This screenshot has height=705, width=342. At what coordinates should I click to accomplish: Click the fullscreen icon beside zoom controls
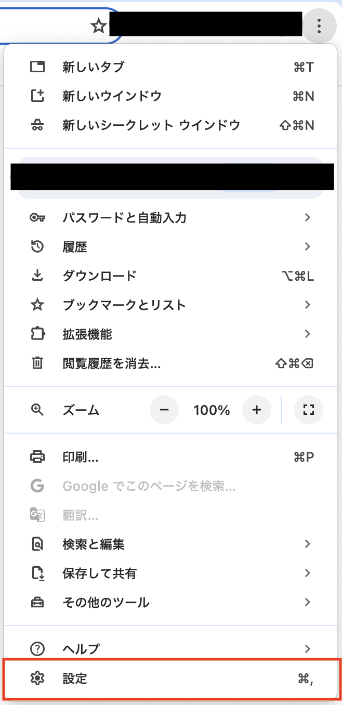(x=309, y=410)
